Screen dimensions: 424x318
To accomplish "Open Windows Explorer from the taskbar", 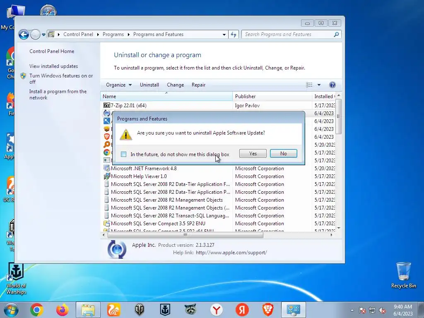I will tap(88, 310).
